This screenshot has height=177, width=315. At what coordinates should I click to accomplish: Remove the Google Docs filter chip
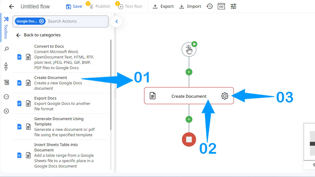tap(41, 21)
